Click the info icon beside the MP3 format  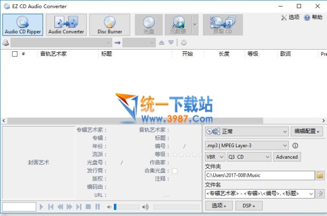pos(295,146)
